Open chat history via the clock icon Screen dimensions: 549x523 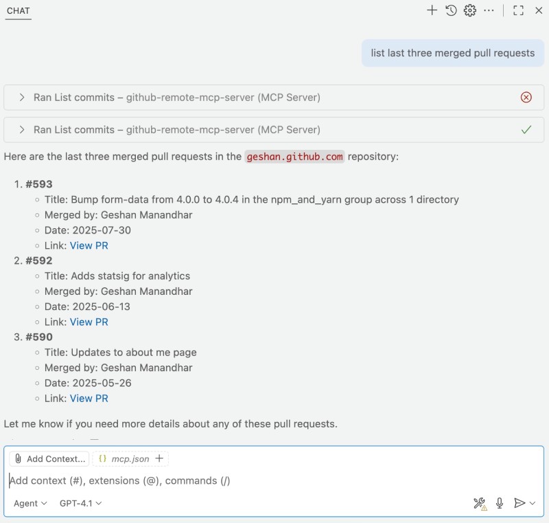tap(451, 10)
